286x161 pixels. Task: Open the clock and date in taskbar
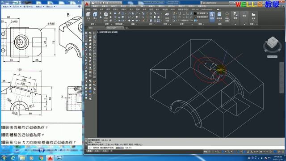278,158
